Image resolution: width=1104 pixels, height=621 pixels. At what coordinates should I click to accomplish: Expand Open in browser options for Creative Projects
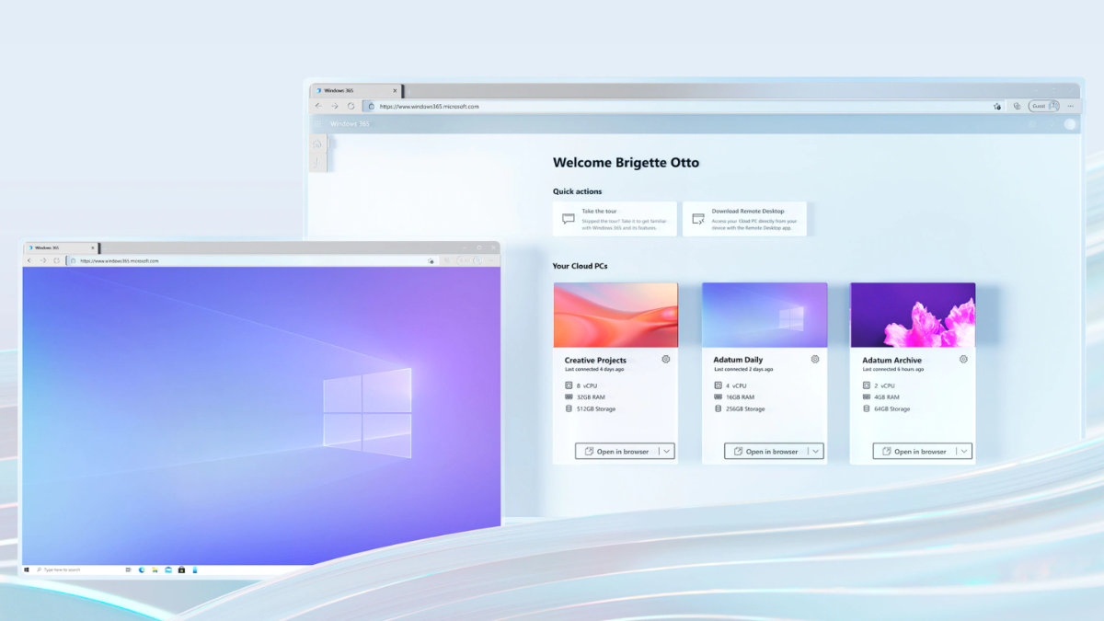[667, 452]
